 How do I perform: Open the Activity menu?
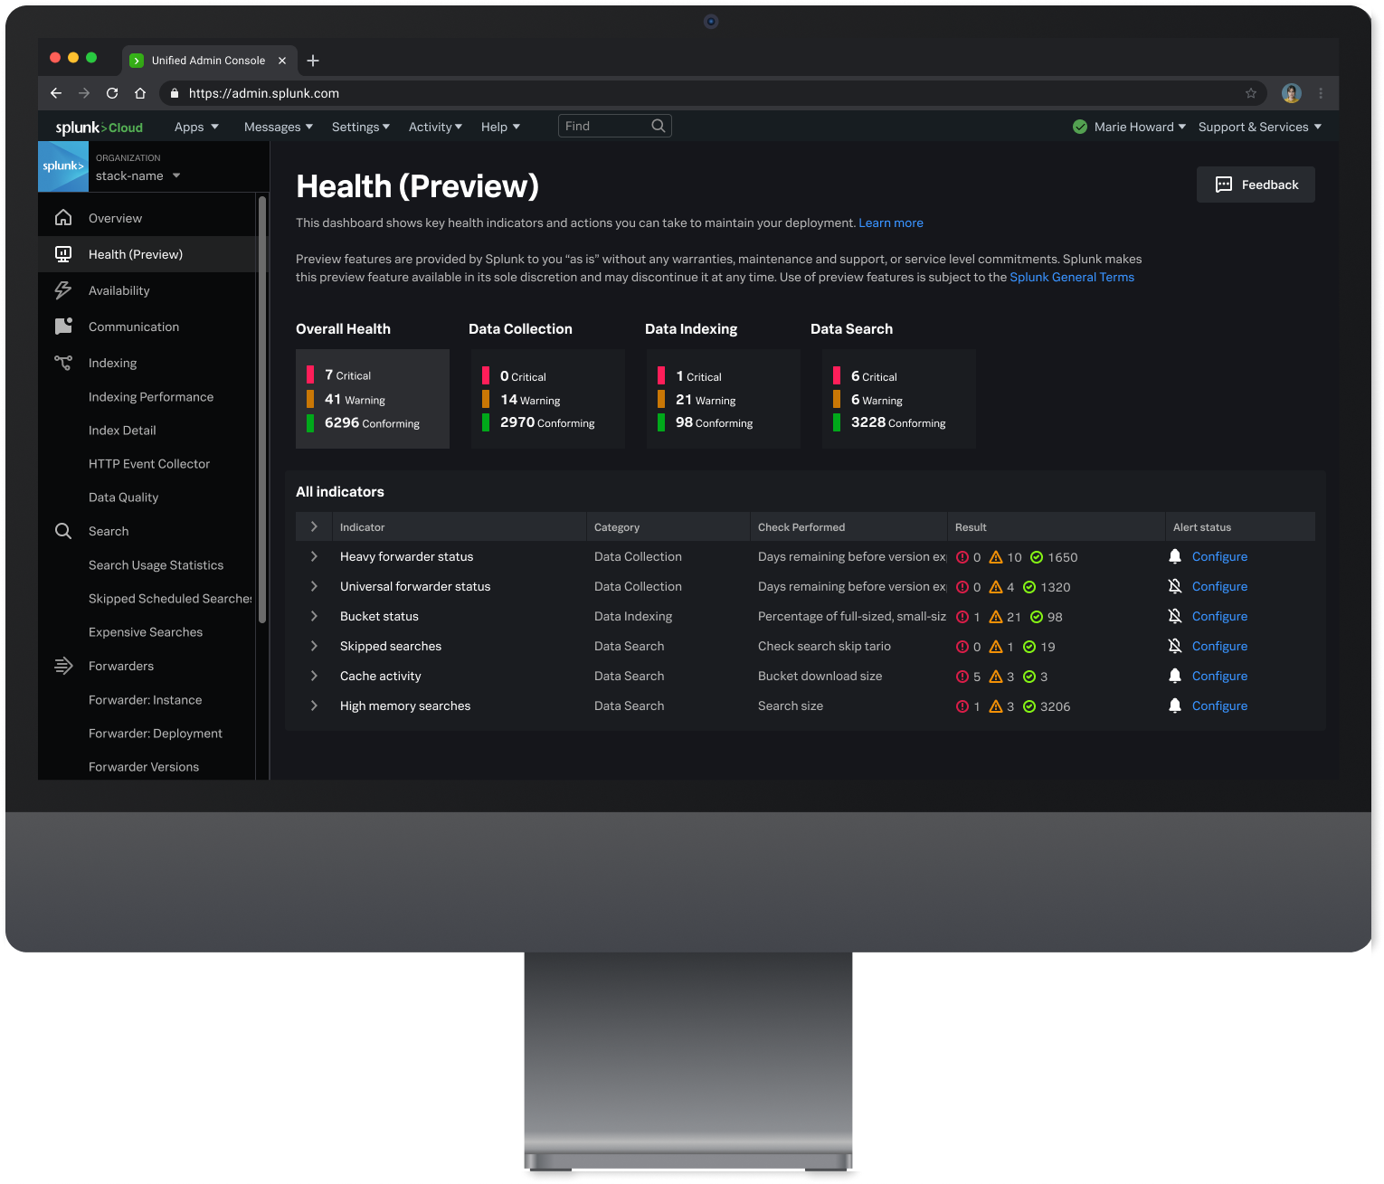(x=435, y=127)
